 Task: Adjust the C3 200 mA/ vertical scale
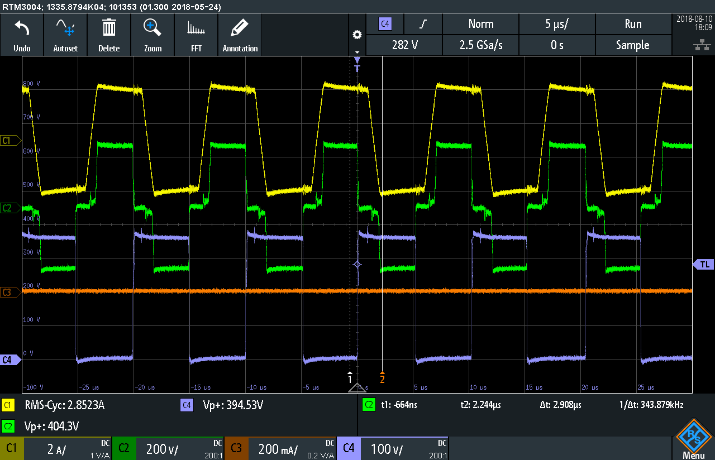278,449
